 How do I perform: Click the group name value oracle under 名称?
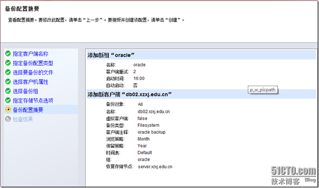coord(140,65)
